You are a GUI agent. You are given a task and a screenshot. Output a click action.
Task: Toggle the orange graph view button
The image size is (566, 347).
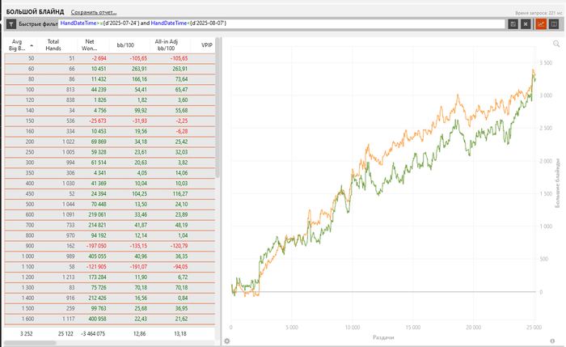[541, 24]
